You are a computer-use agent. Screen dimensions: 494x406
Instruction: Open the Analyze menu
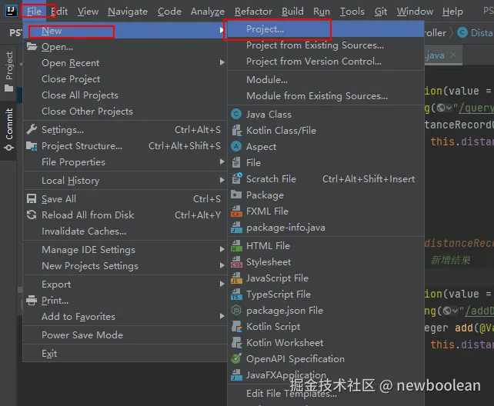[x=207, y=12]
